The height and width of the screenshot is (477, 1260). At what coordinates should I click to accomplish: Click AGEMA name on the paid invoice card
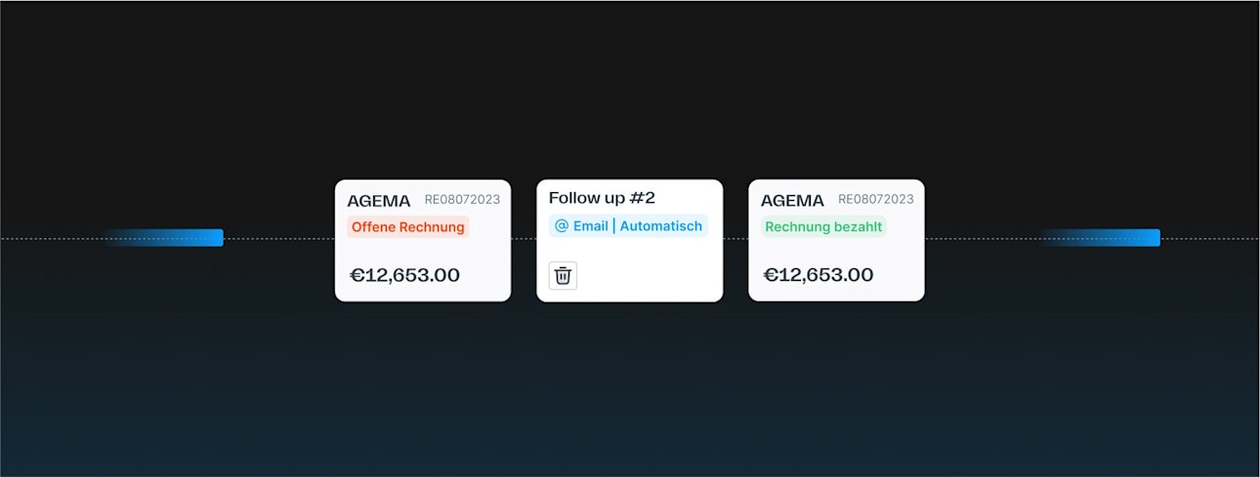point(793,201)
